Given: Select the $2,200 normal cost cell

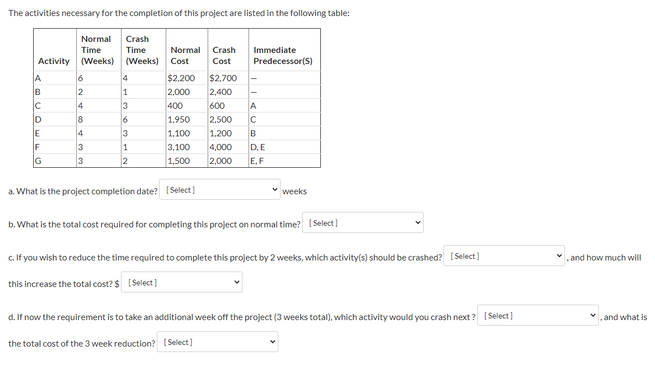Looking at the screenshot, I should 187,78.
